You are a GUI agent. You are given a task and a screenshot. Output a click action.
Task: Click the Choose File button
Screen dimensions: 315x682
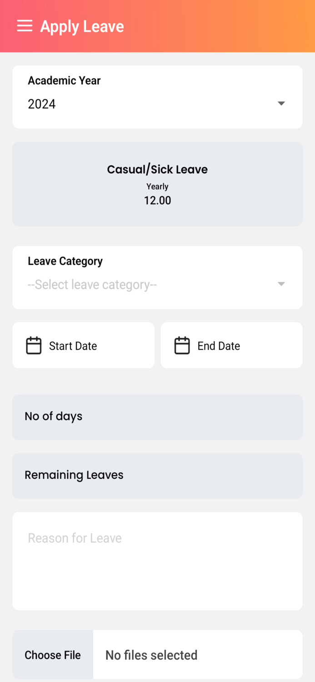tap(52, 655)
